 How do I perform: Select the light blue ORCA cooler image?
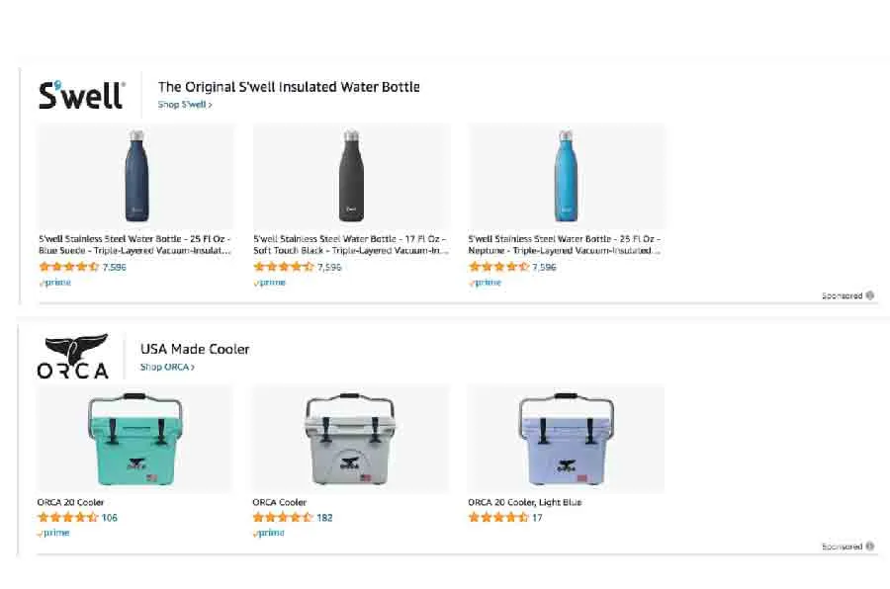[566, 440]
